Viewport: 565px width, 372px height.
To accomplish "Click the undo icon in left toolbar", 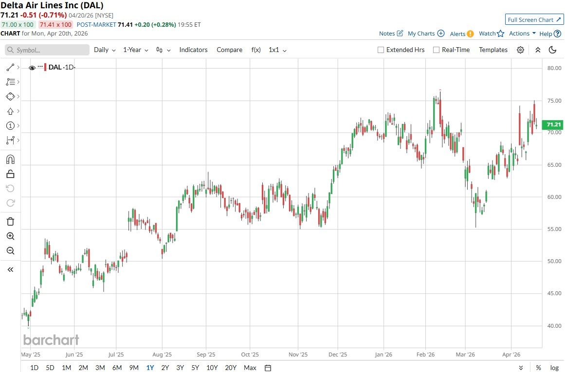I will pyautogui.click(x=10, y=188).
